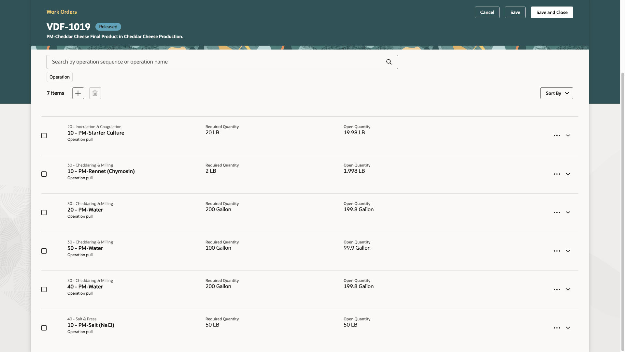Image resolution: width=625 pixels, height=352 pixels.
Task: Click the add item plus icon
Action: point(78,93)
